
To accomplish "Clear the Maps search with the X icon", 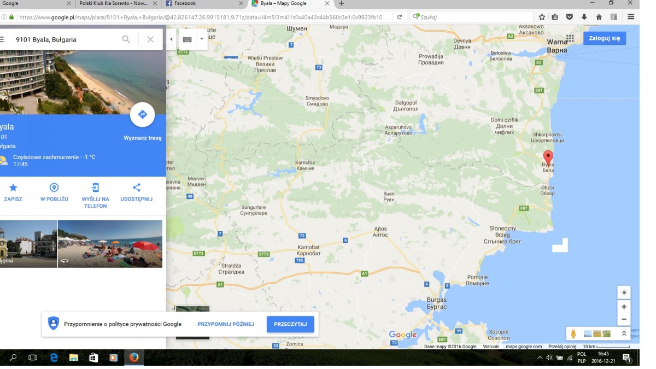I will pos(150,39).
